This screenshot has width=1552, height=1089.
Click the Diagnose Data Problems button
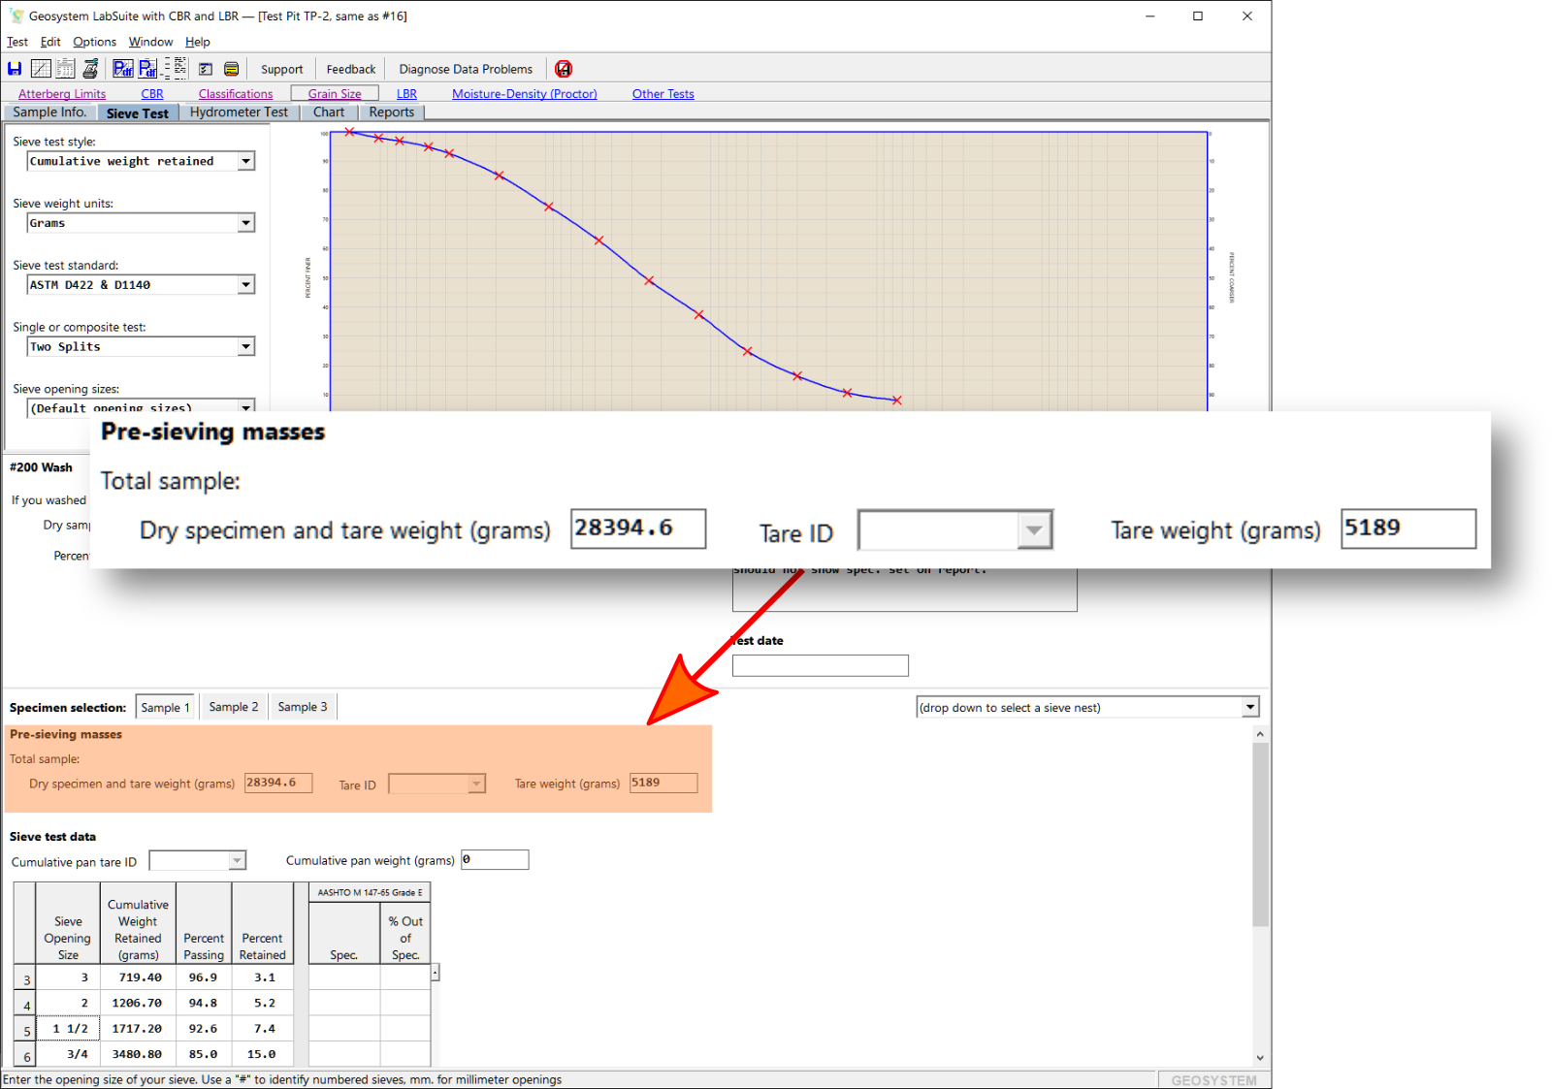[466, 69]
